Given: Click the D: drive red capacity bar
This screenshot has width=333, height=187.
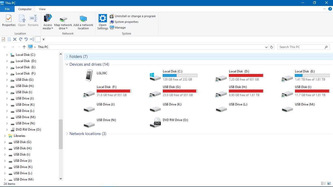Looking at the screenshot, I should 246,75.
